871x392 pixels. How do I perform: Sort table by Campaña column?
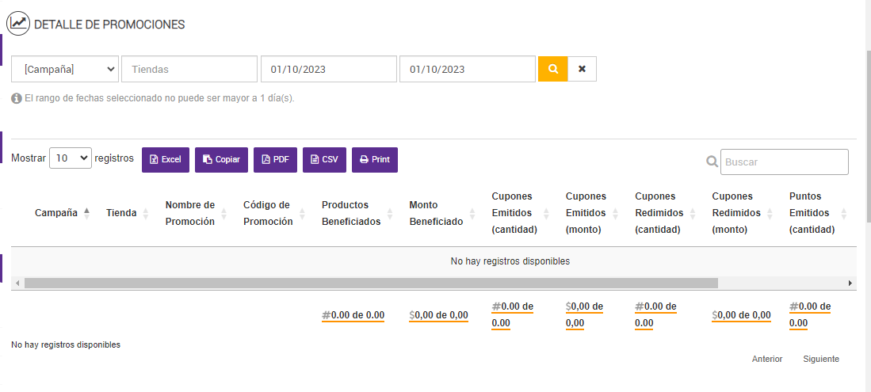click(62, 213)
